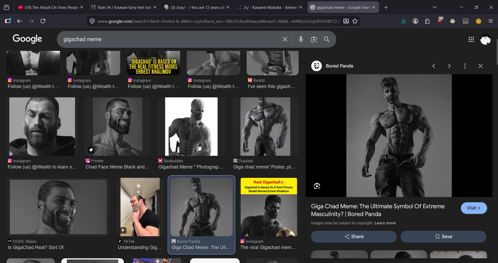Click the Google logo to go home
498x263 pixels.
(27, 39)
